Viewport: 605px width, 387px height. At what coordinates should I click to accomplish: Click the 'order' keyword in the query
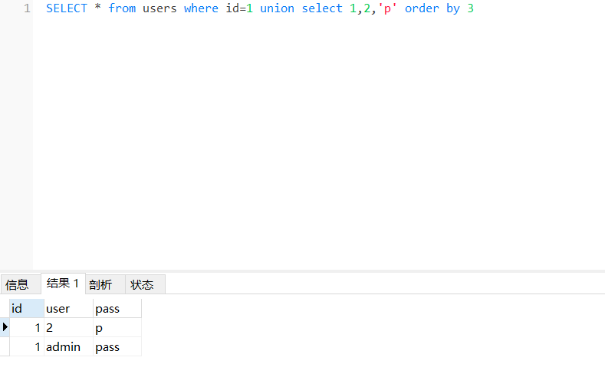422,8
